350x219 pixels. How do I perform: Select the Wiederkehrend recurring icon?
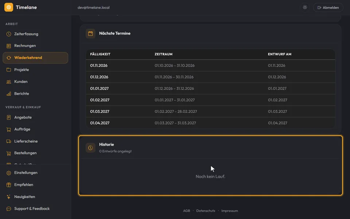click(9, 58)
